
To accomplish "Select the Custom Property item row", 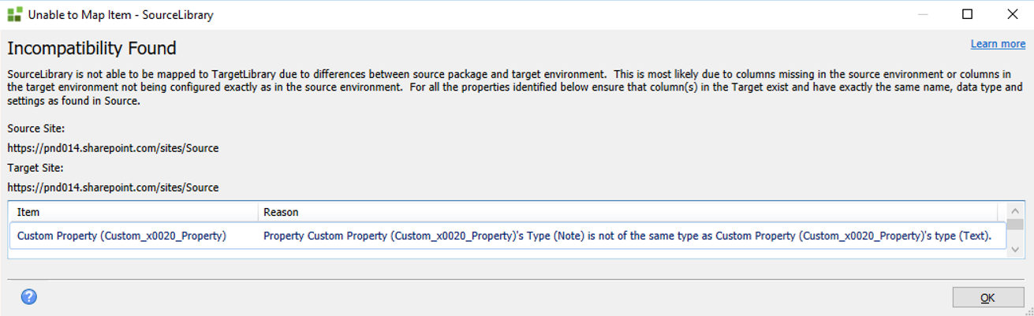I will (x=121, y=236).
